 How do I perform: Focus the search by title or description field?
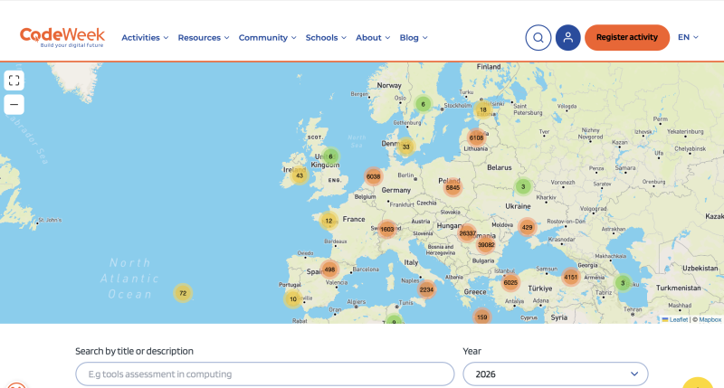pyautogui.click(x=265, y=374)
